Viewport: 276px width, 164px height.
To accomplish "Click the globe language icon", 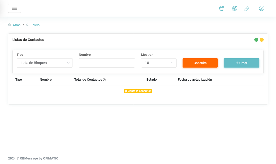I will pyautogui.click(x=222, y=8).
